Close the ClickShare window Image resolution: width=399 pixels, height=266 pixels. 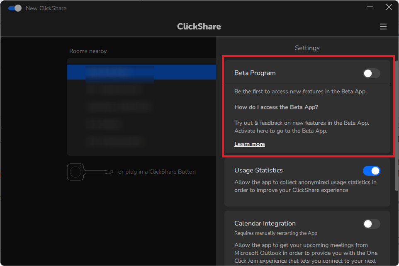tap(389, 7)
